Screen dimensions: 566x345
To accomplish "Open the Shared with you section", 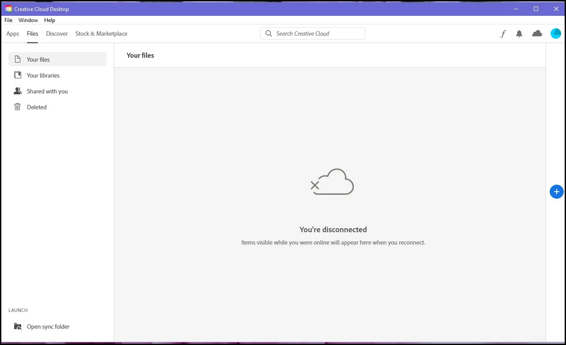I will (x=57, y=91).
